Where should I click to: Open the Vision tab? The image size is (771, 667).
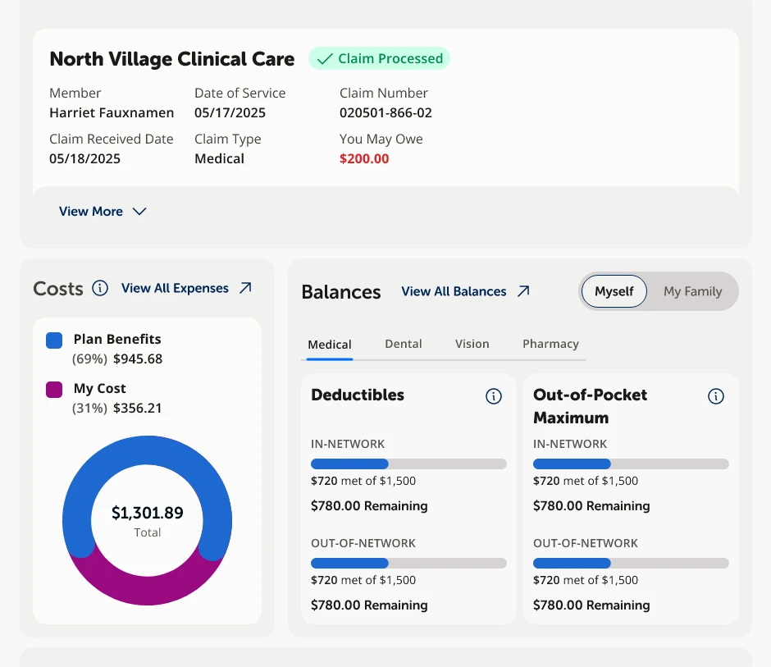click(x=472, y=344)
